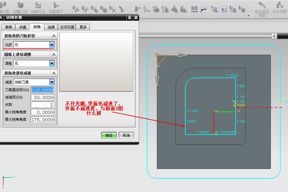Image resolution: width=288 pixels, height=192 pixels.
Task: Open the 光顺 smoothing dropdown
Action: 52,45
